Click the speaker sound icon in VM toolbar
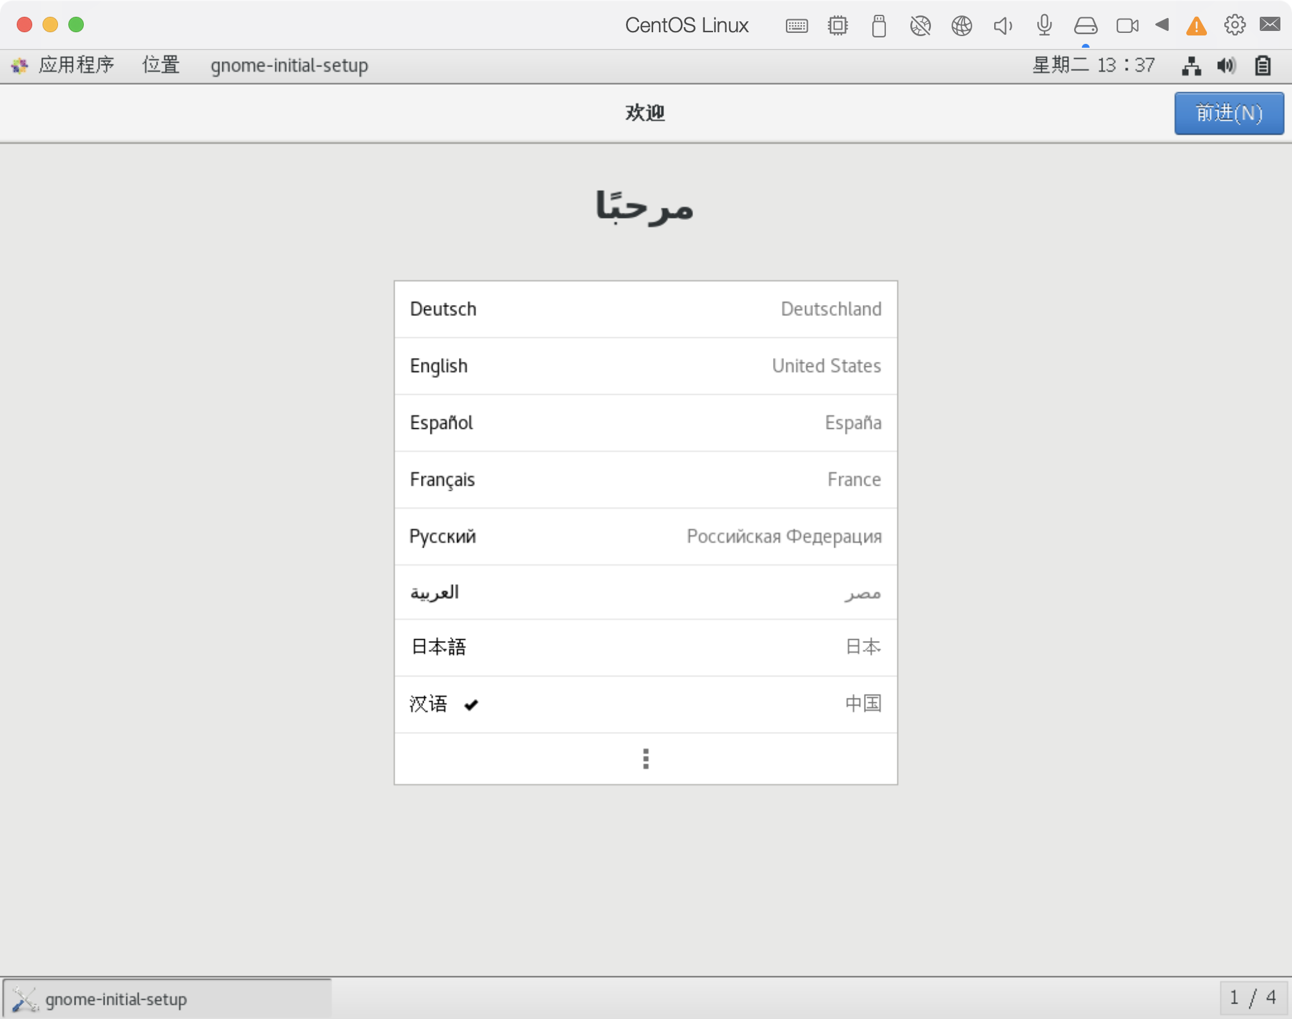Viewport: 1292px width, 1019px height. coord(1003,26)
